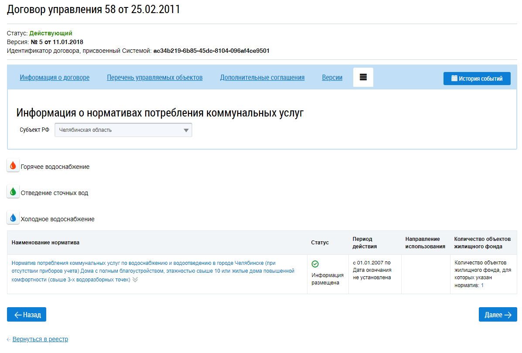522x353 pixels.
Task: Open Перечень управляемых объектов tab
Action: [155, 78]
